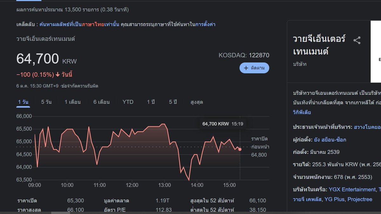This screenshot has width=381, height=214.
Task: Click the KOSDAQ: 122870 ticker text
Action: pyautogui.click(x=244, y=55)
